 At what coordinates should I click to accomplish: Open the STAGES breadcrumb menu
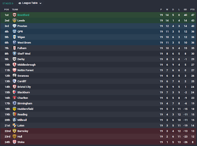[8, 3]
